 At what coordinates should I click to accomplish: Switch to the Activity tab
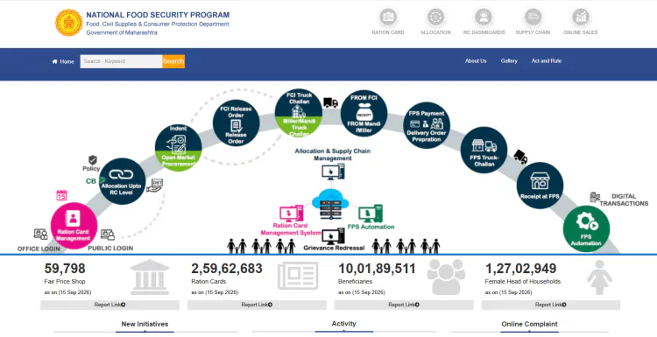344,324
